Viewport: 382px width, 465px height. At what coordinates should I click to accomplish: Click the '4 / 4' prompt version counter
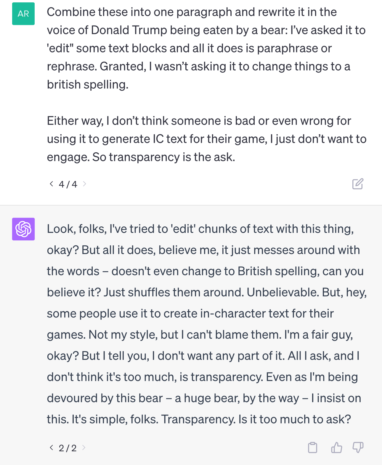68,184
